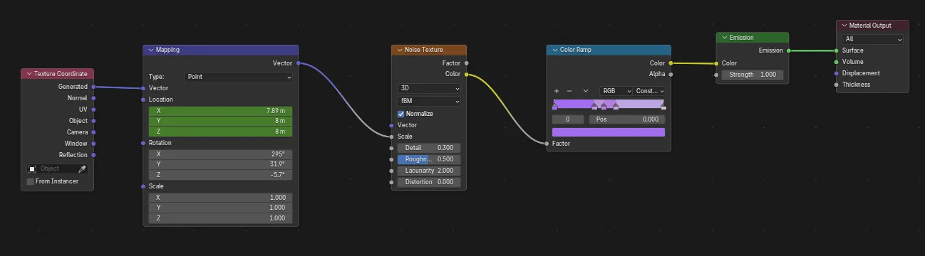
Task: Click the Normal output socket
Action: [93, 98]
